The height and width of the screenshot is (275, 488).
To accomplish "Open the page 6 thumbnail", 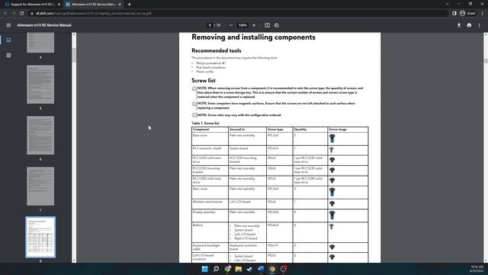I will coord(40,135).
